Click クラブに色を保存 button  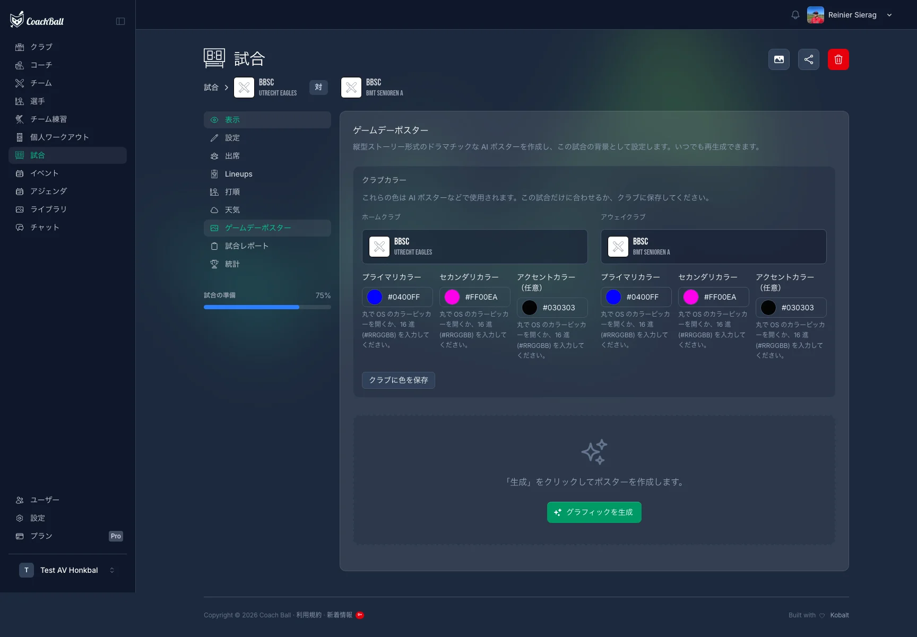(x=399, y=380)
